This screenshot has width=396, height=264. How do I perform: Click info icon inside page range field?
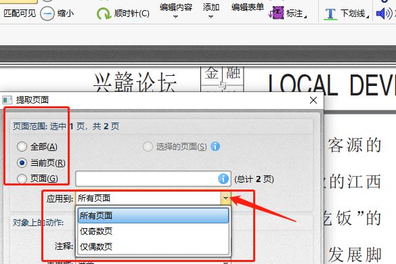point(223,179)
